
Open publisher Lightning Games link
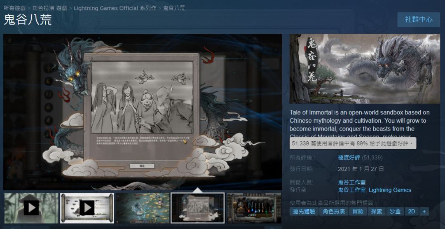(390, 190)
